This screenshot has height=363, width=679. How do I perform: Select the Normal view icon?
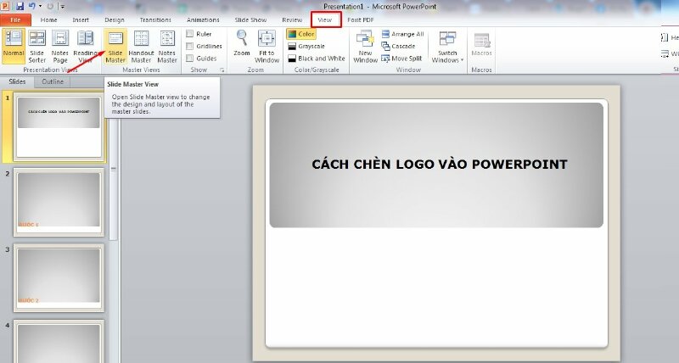tap(14, 46)
